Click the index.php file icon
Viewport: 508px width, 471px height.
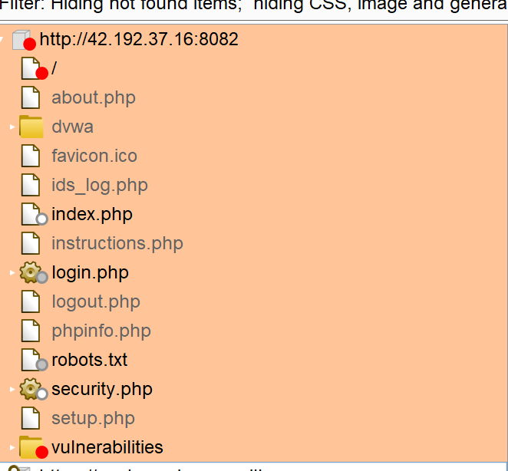pyautogui.click(x=34, y=214)
